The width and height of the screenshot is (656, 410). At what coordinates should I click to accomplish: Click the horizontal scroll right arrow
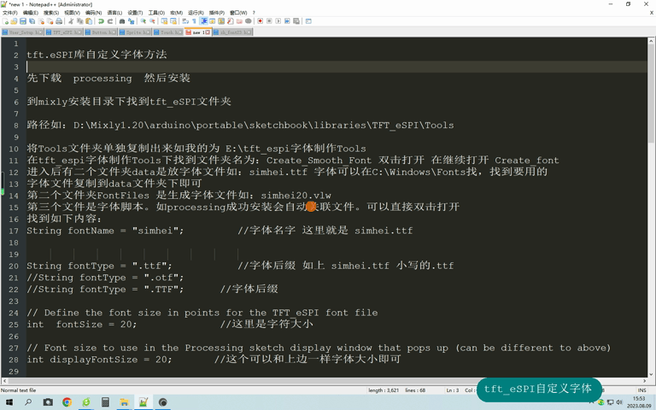[645, 381]
